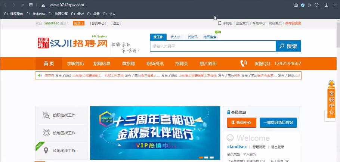
Task: Open the browser speed dial grid icon
Action: point(31,5)
